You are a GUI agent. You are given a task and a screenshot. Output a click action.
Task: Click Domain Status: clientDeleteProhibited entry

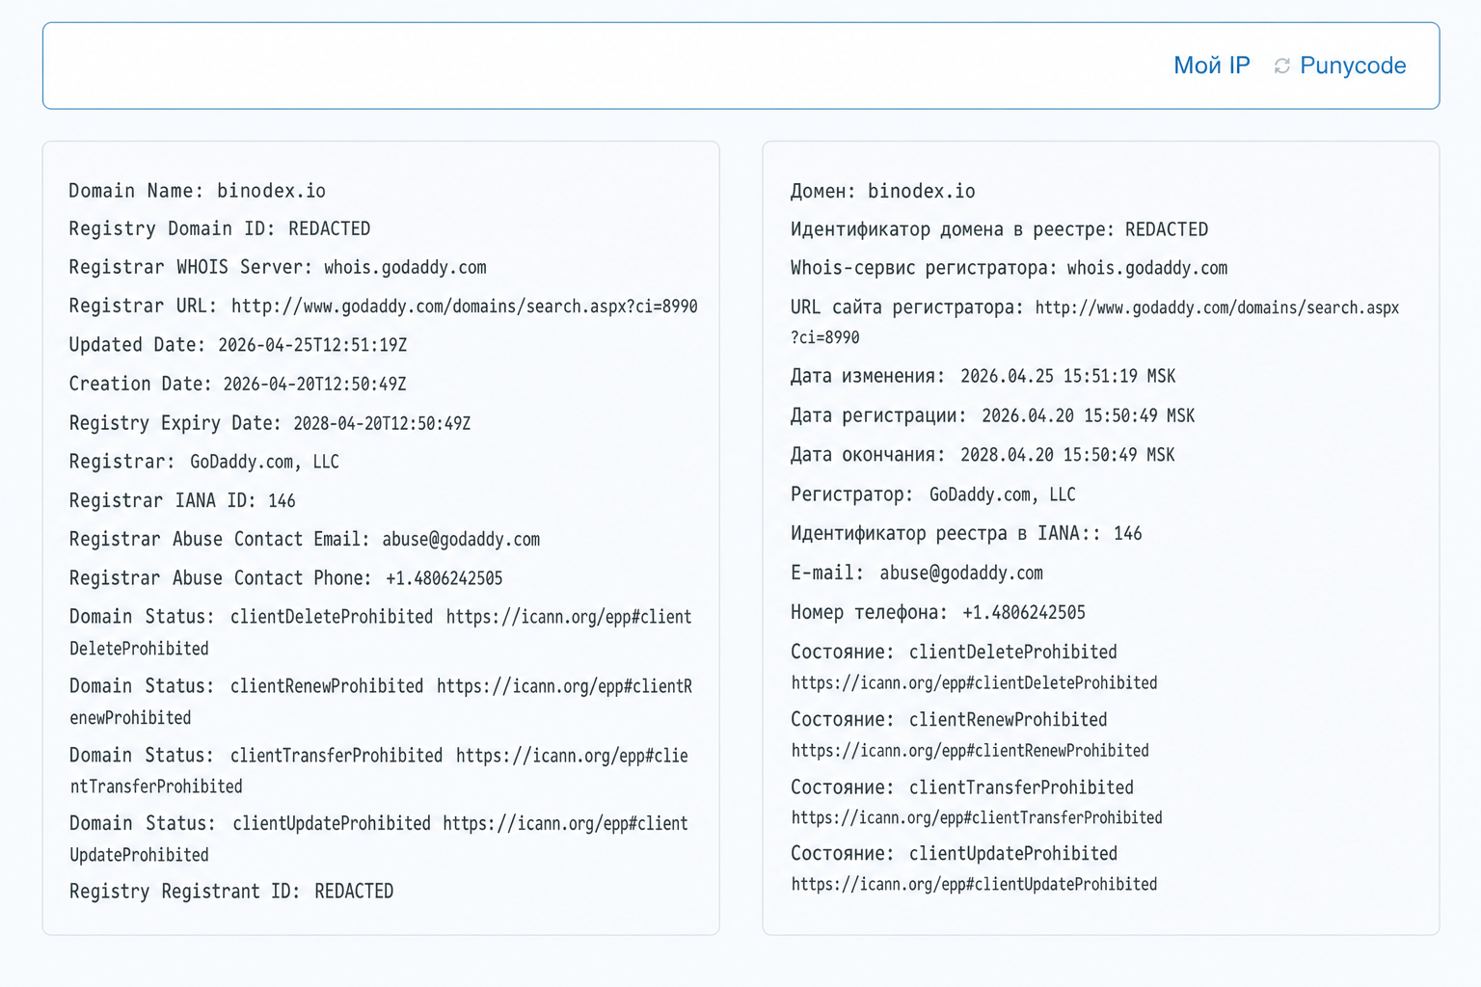click(x=381, y=632)
